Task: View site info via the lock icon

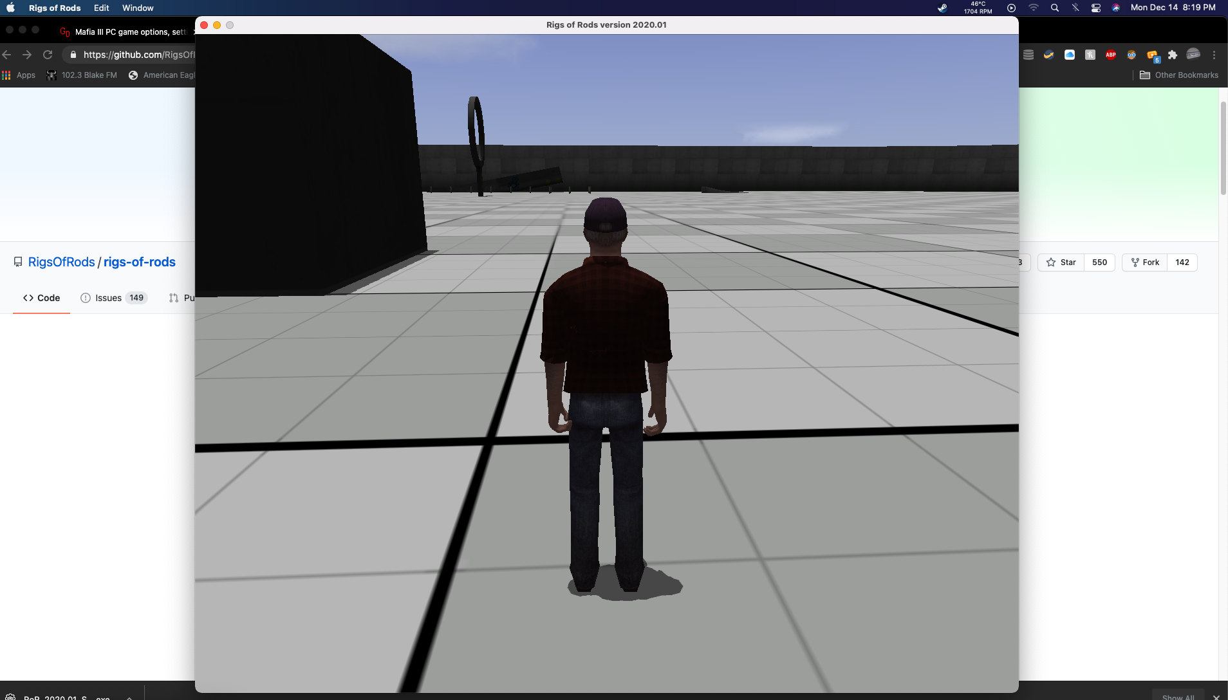Action: pos(73,55)
